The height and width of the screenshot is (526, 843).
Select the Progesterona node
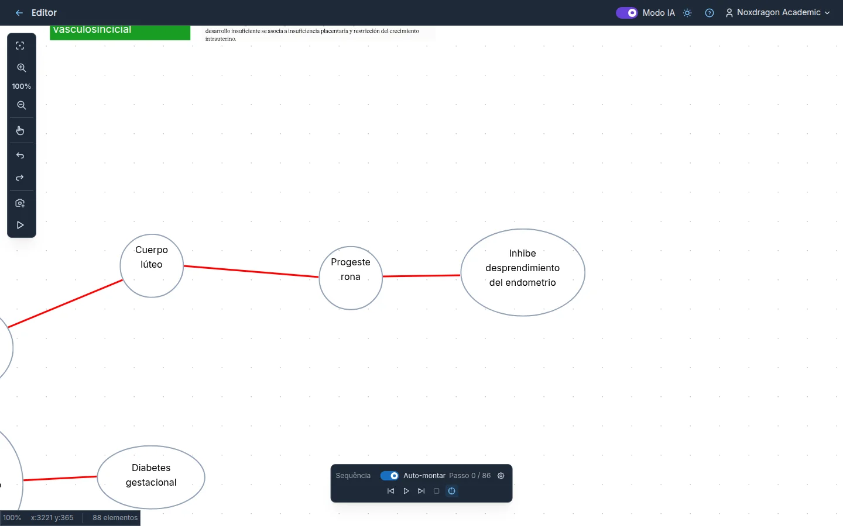click(351, 278)
